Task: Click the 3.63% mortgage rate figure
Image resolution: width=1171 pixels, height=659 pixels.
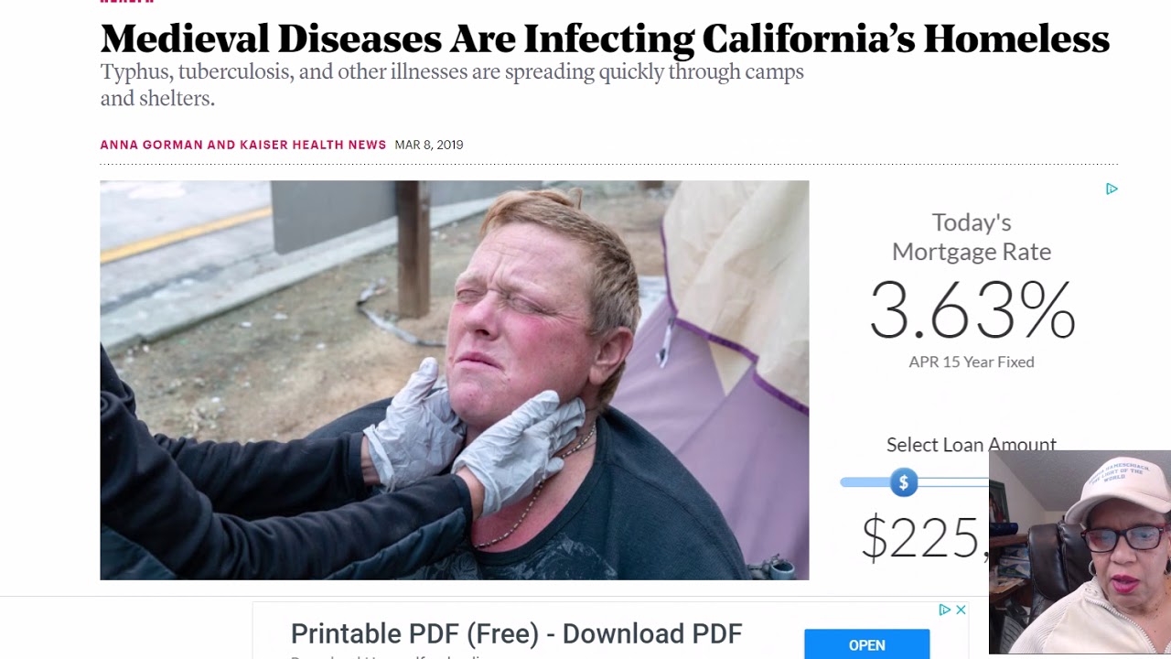Action: click(972, 311)
